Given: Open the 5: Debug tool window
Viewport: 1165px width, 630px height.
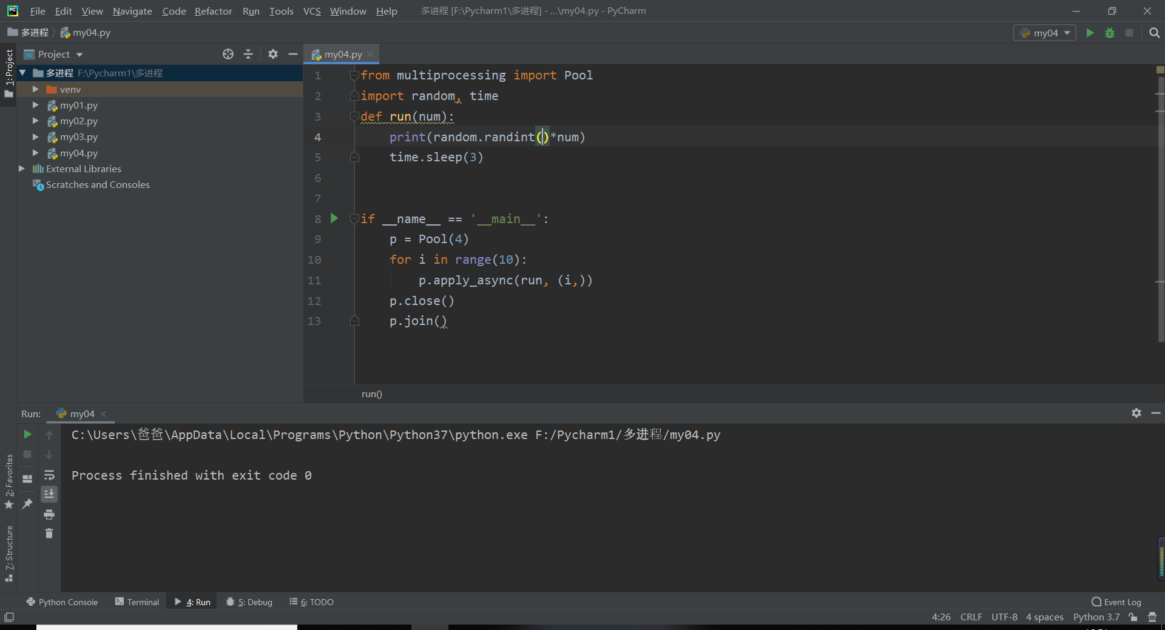Looking at the screenshot, I should tap(249, 602).
